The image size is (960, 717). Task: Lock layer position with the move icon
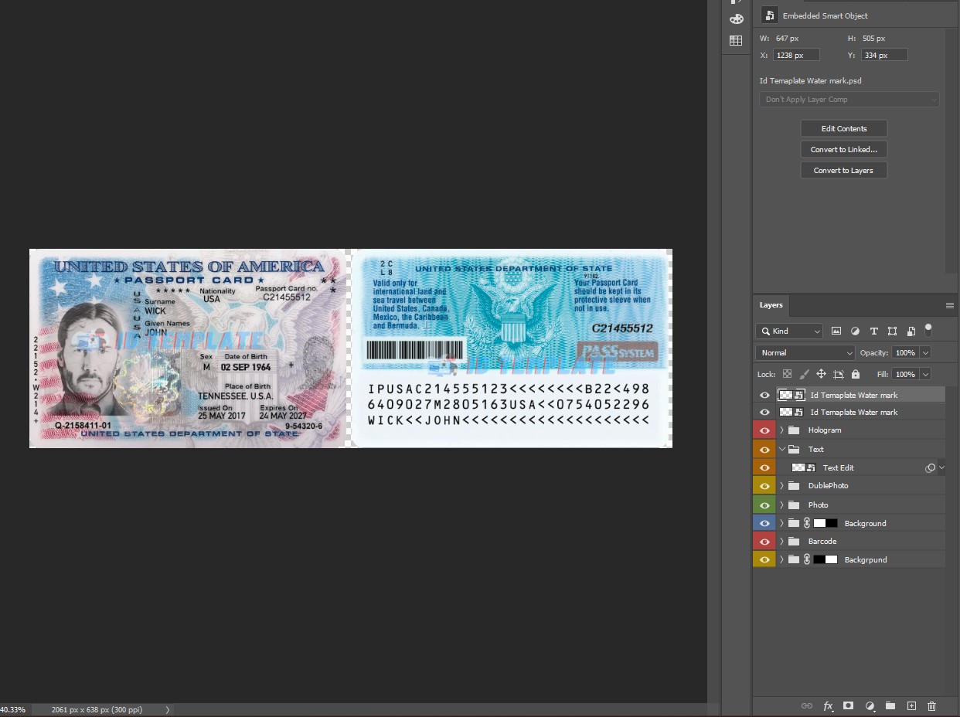pyautogui.click(x=821, y=374)
